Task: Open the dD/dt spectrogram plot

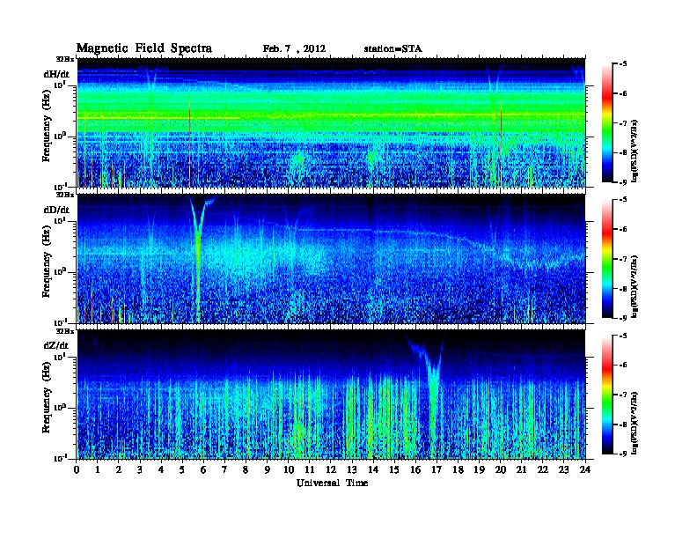Action: click(331, 258)
